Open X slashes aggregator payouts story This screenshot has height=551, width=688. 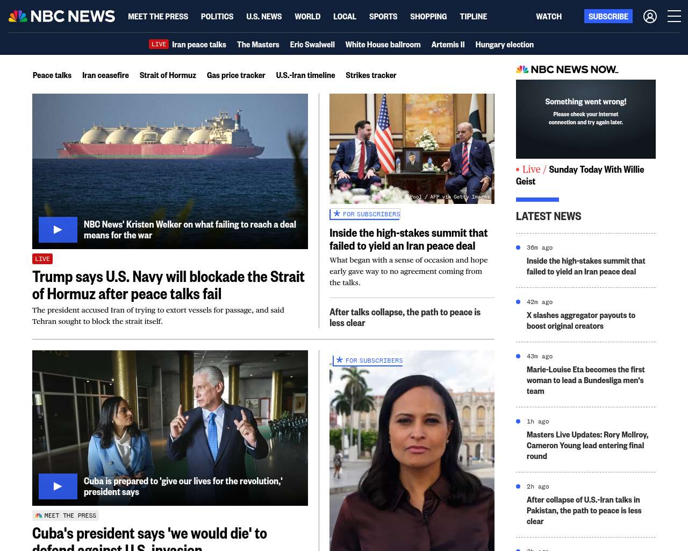click(x=581, y=321)
